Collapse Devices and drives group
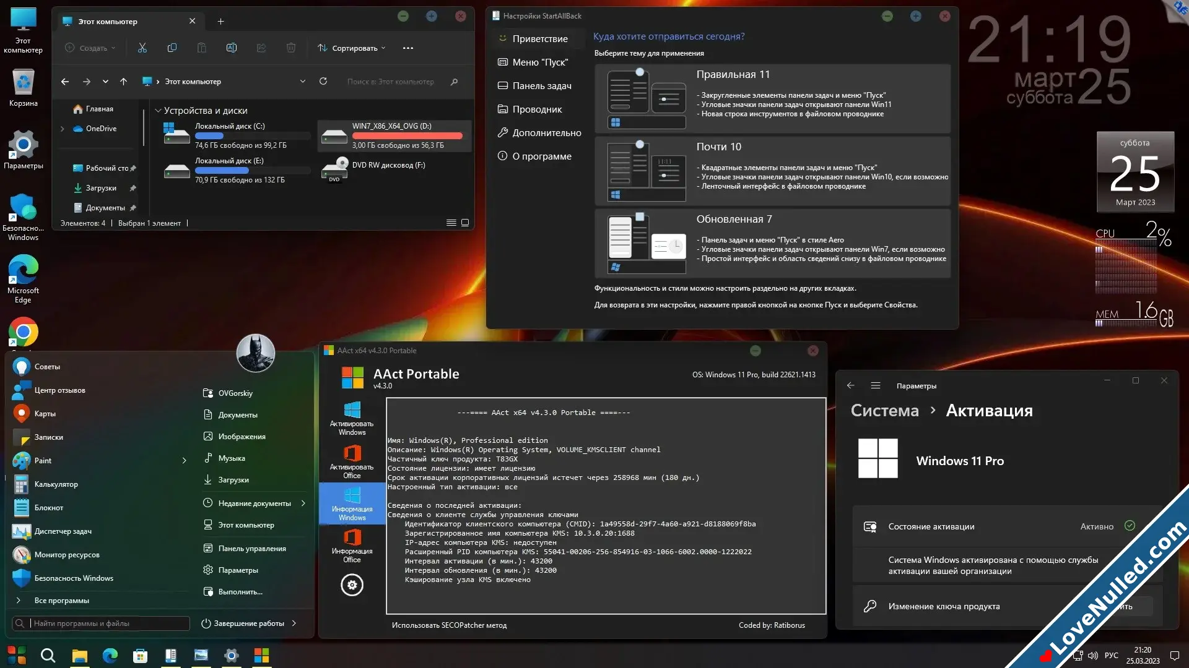Viewport: 1189px width, 668px height. 158,111
